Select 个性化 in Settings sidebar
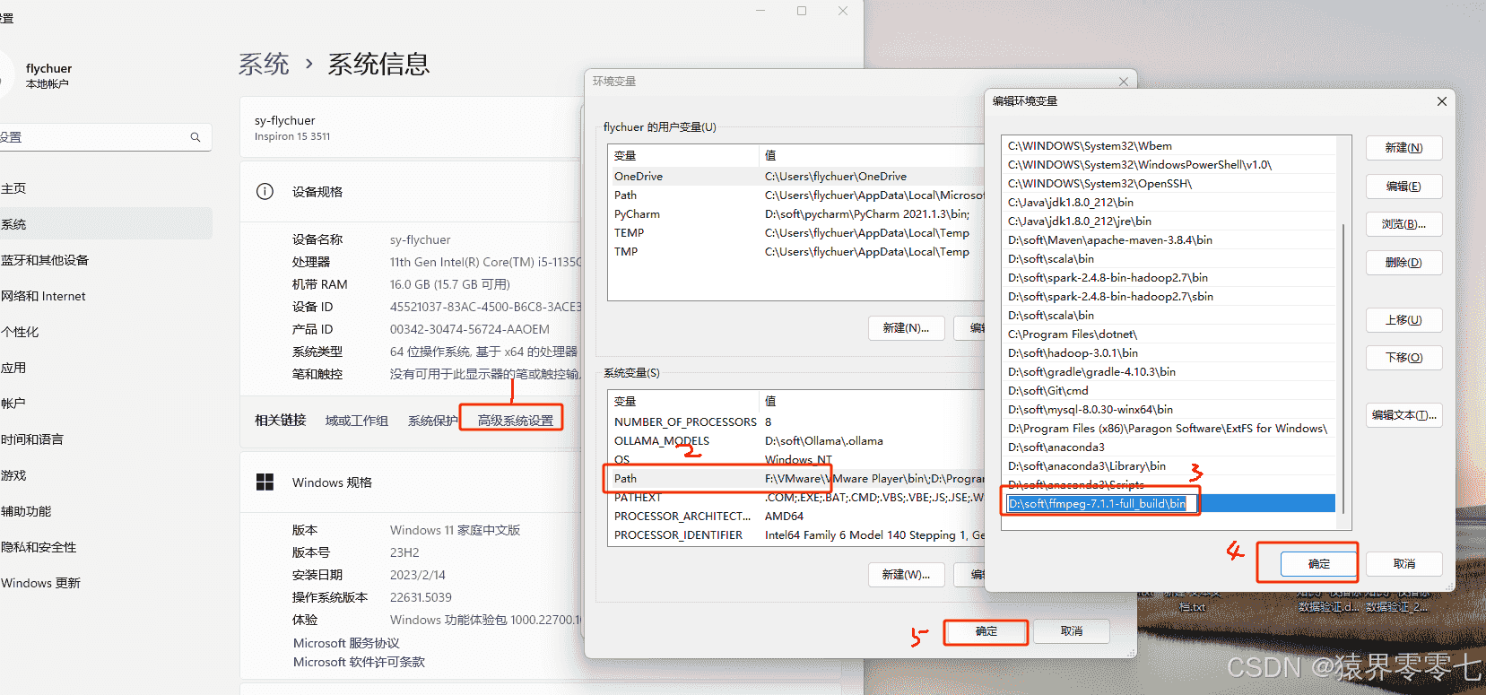1486x695 pixels. click(x=106, y=332)
